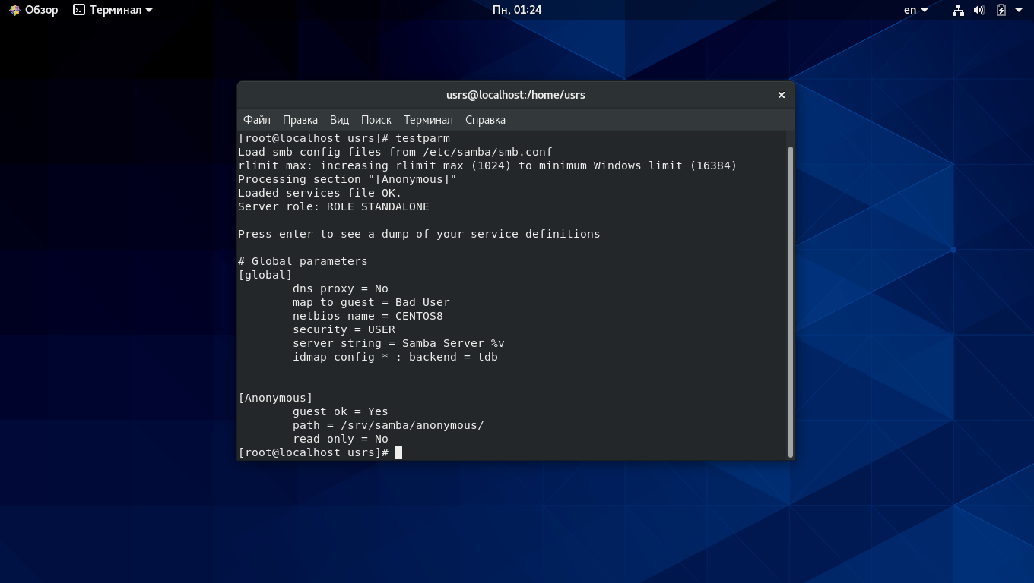Open the clock showing Пн, 01:24
This screenshot has height=583, width=1034.
(516, 10)
